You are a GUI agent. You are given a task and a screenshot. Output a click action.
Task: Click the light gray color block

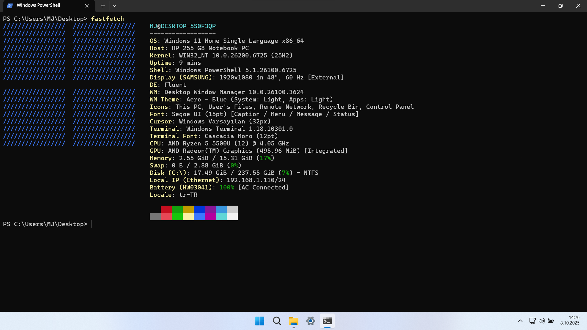point(232,209)
